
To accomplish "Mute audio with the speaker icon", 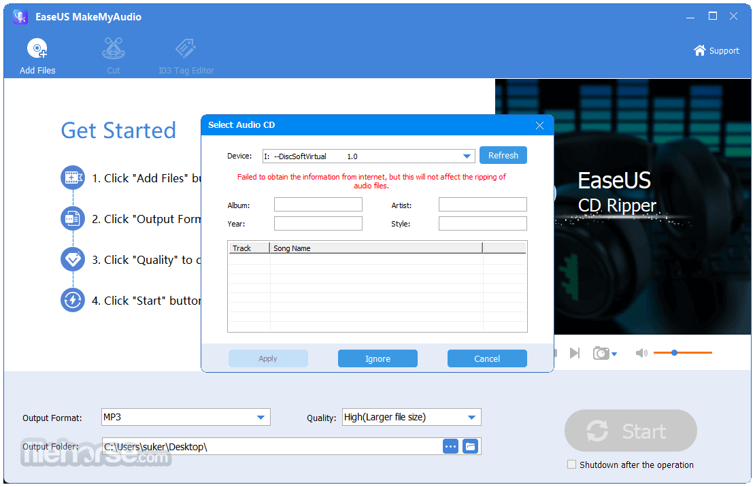I will point(641,353).
